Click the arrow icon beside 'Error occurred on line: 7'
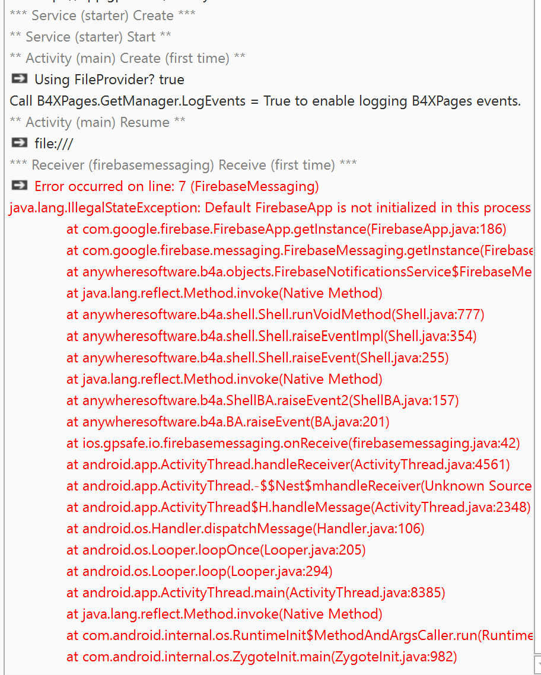The height and width of the screenshot is (675, 541). point(20,186)
